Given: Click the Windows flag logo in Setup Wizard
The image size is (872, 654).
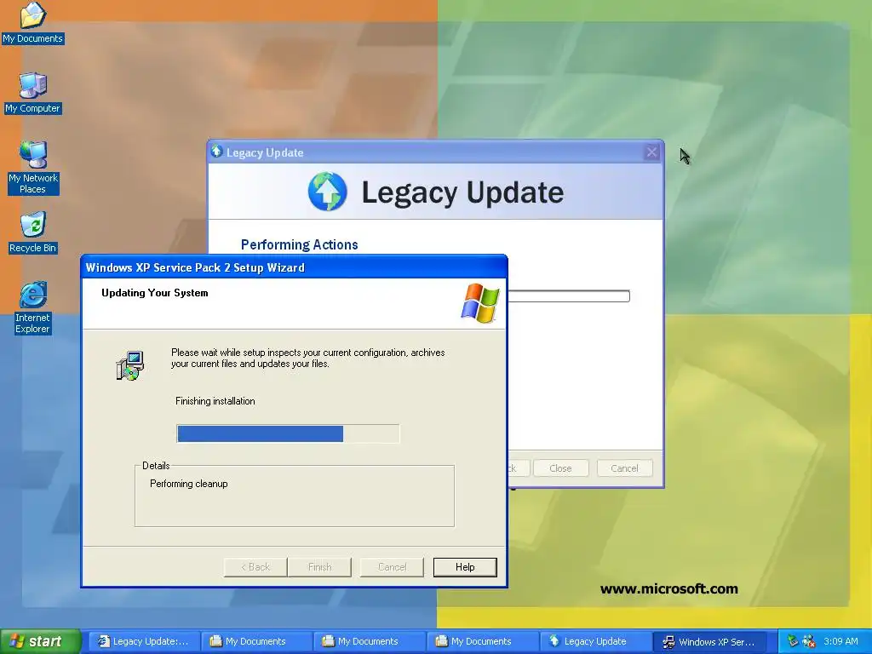Looking at the screenshot, I should click(480, 303).
